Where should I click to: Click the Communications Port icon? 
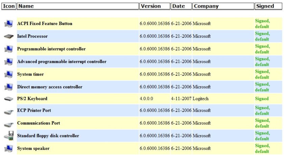(8, 125)
